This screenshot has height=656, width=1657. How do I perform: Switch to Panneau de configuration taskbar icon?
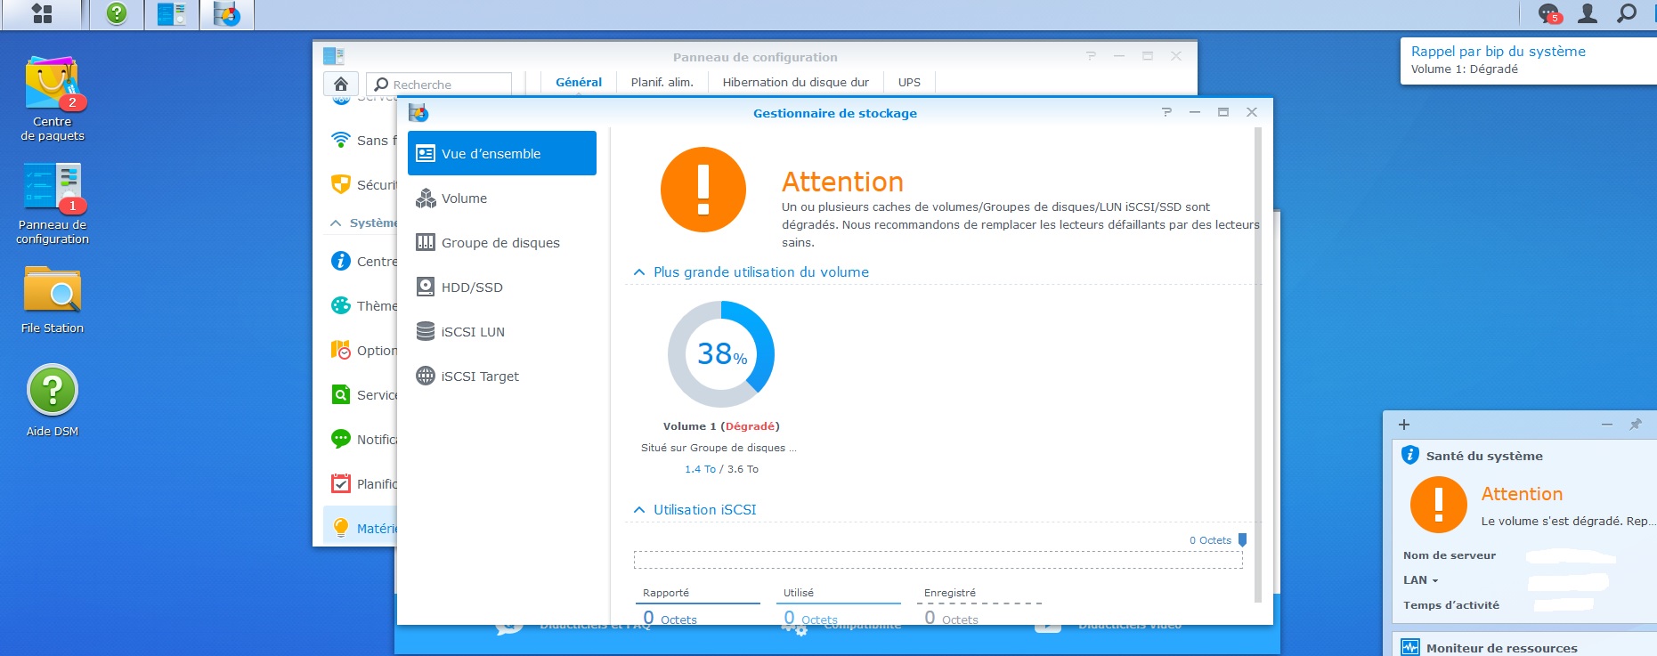pyautogui.click(x=171, y=13)
